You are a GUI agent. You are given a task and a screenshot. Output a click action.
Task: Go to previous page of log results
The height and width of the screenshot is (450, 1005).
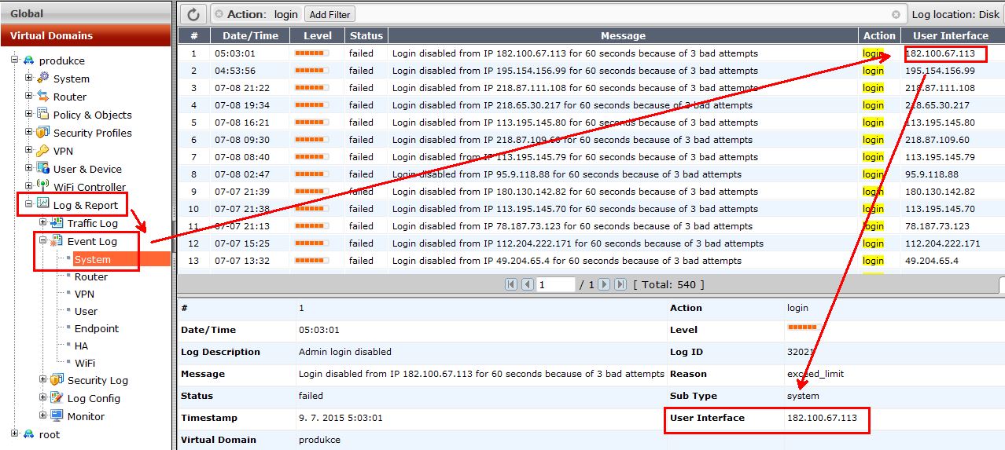click(528, 284)
